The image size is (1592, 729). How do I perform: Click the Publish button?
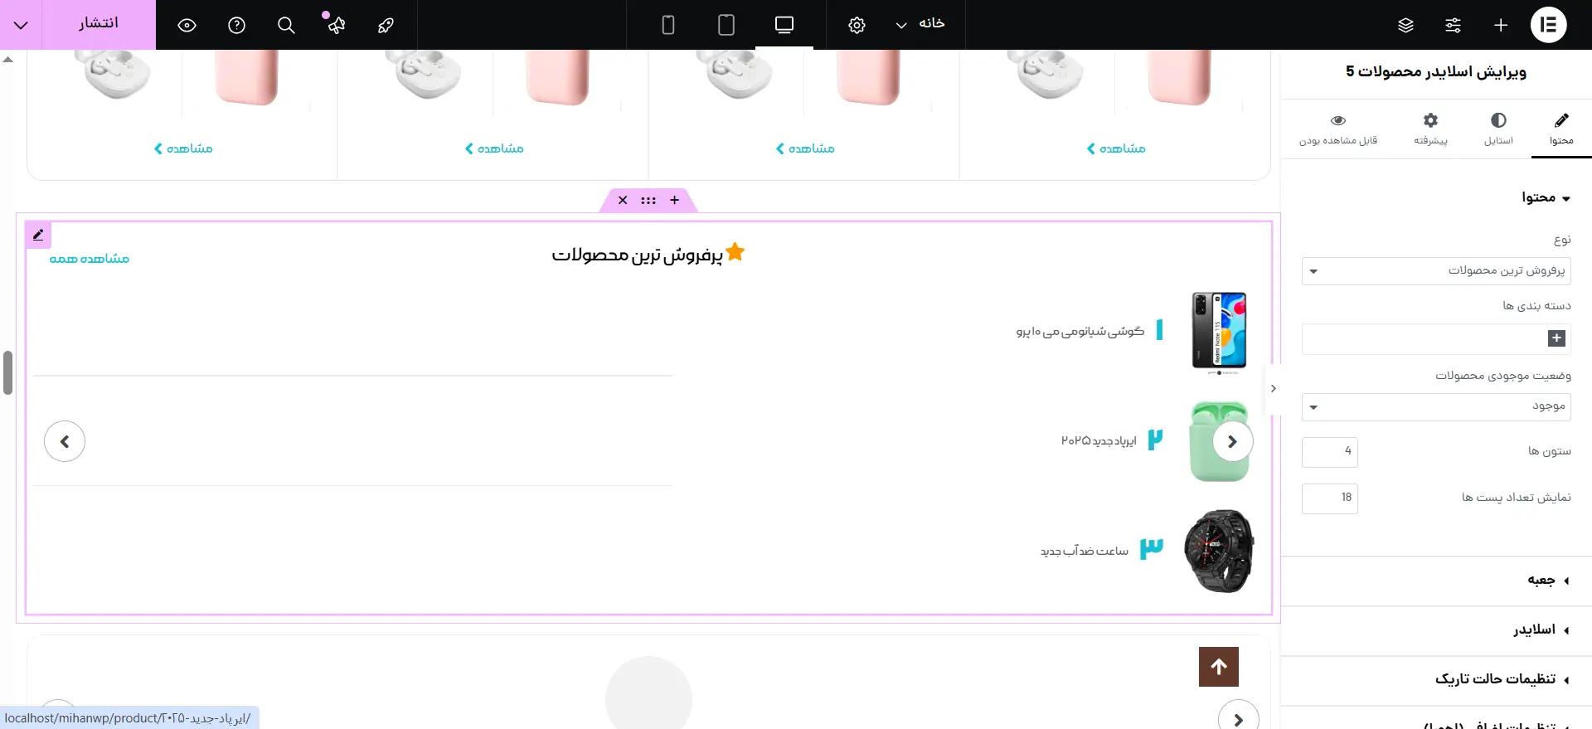tap(99, 24)
